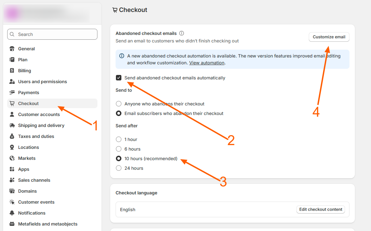
Task: Open Taxes and duties settings
Action: 52,136
